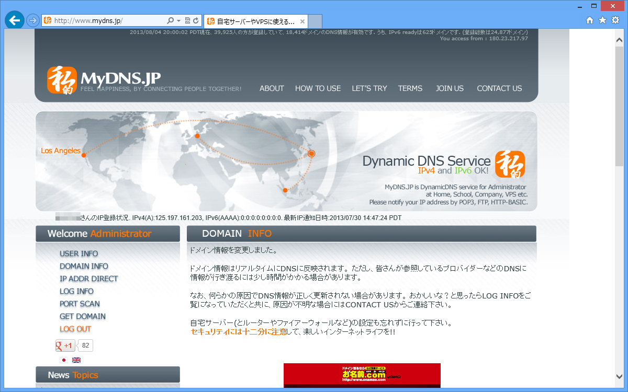The width and height of the screenshot is (628, 392).
Task: Click the LOG OUT link in the sidebar
Action: (x=74, y=329)
